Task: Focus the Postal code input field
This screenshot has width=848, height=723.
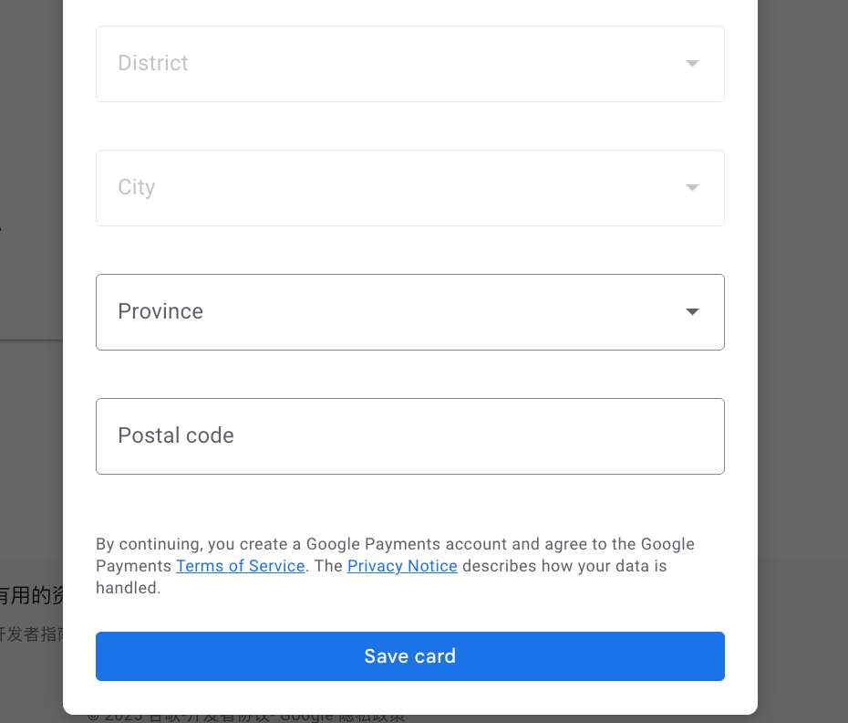Action: point(410,436)
